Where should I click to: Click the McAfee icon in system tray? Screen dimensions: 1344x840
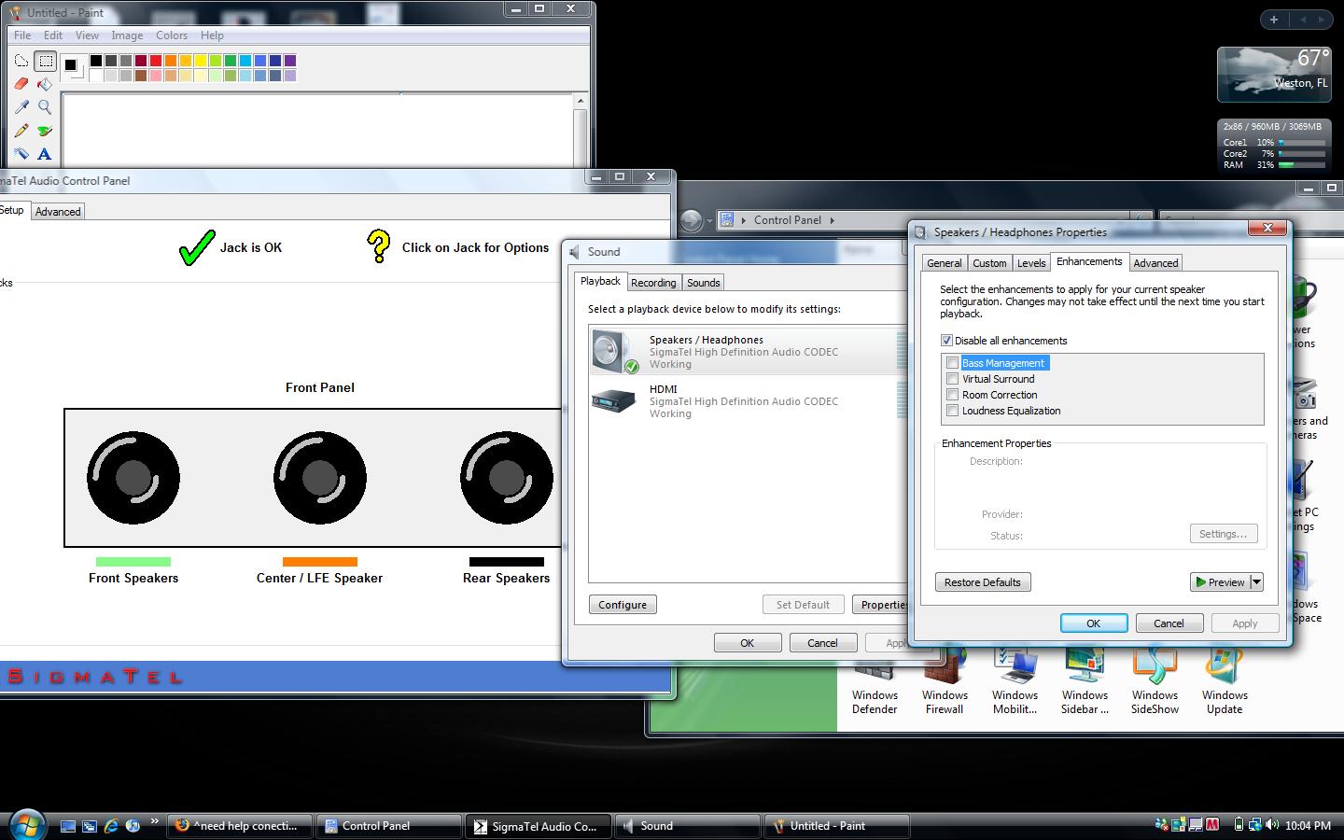pos(1212,825)
